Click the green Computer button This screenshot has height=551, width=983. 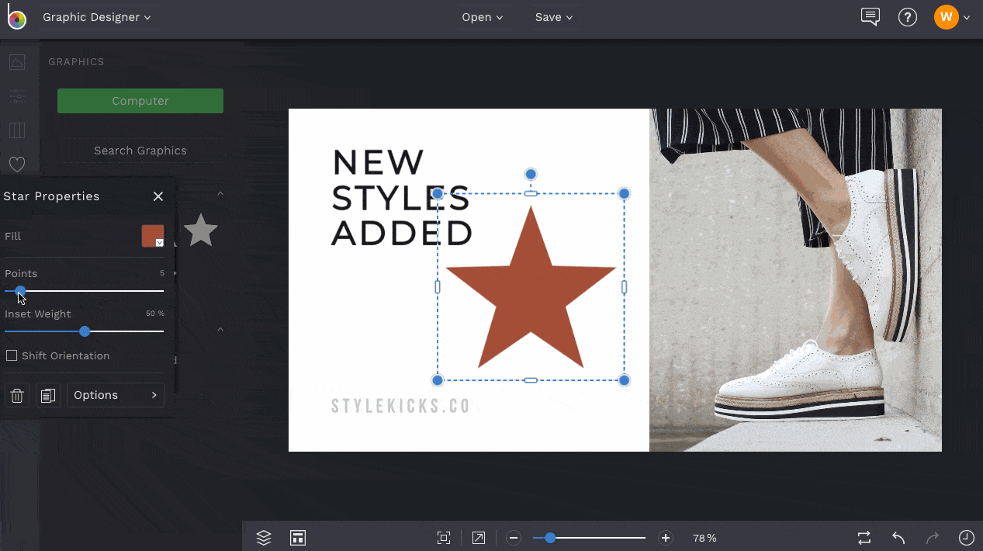point(140,101)
